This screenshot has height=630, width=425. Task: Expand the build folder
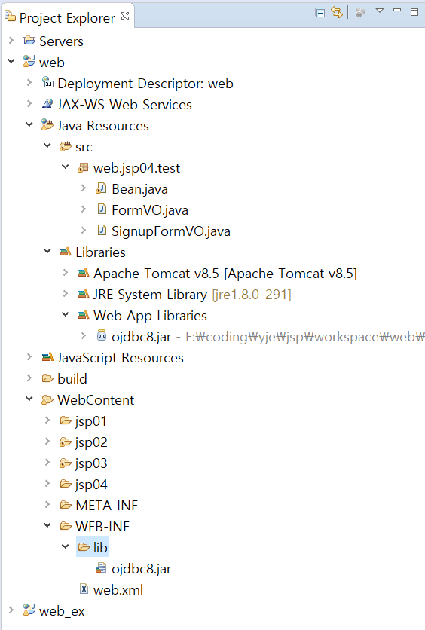point(29,378)
